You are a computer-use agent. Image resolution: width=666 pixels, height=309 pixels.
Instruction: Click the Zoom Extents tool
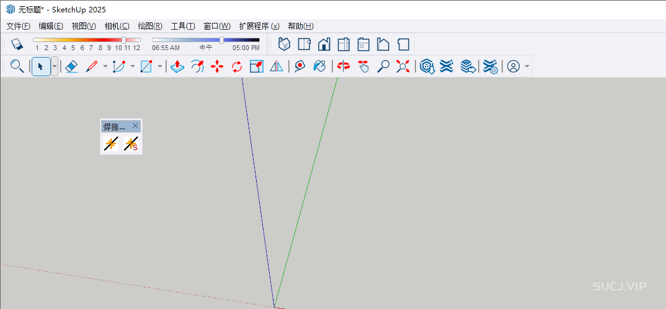point(402,66)
